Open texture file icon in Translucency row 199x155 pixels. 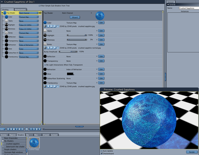(x=45, y=86)
